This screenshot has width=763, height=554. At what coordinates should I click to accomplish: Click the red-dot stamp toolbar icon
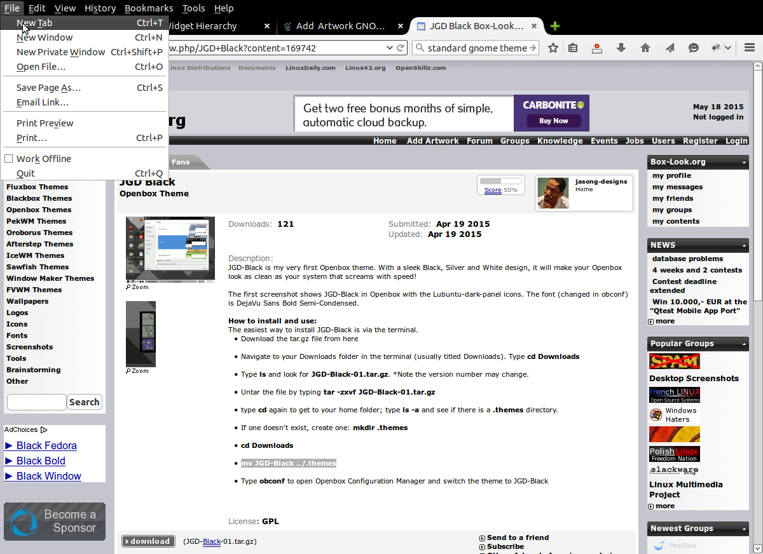click(596, 48)
